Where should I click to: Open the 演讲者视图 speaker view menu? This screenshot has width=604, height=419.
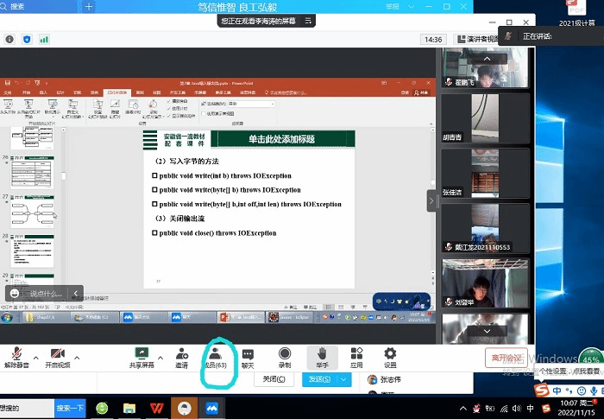[476, 39]
